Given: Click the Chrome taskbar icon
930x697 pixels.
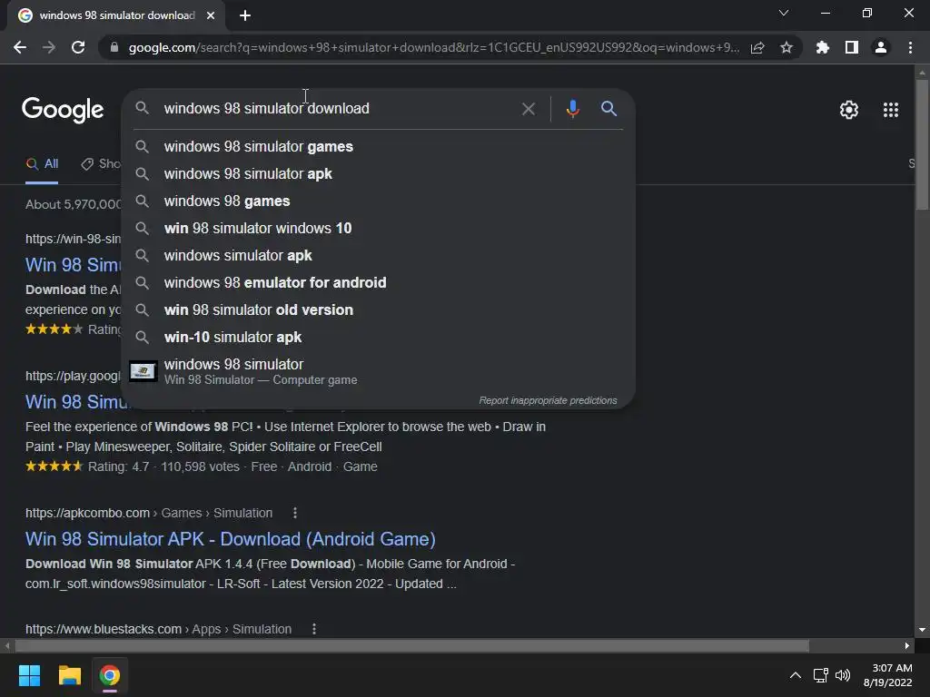Looking at the screenshot, I should (110, 675).
